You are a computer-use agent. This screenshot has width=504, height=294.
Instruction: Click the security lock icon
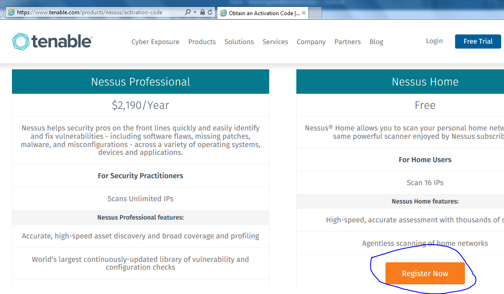[x=202, y=12]
